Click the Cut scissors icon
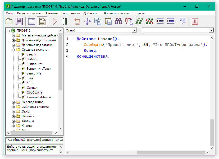Viewport: 219px width, 159px height. pyautogui.click(x=88, y=21)
